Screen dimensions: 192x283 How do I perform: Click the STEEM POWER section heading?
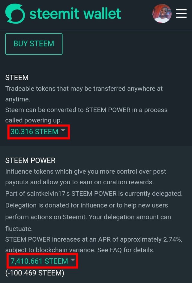(x=30, y=160)
